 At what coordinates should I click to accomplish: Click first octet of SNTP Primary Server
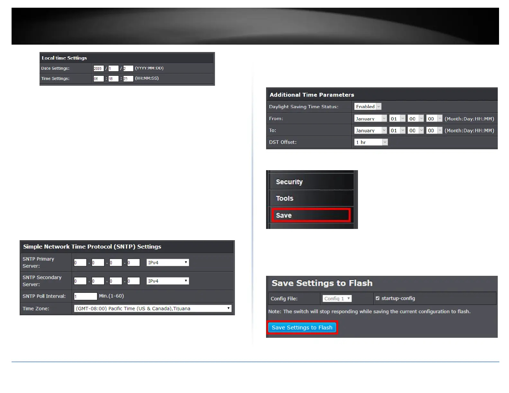pyautogui.click(x=80, y=263)
